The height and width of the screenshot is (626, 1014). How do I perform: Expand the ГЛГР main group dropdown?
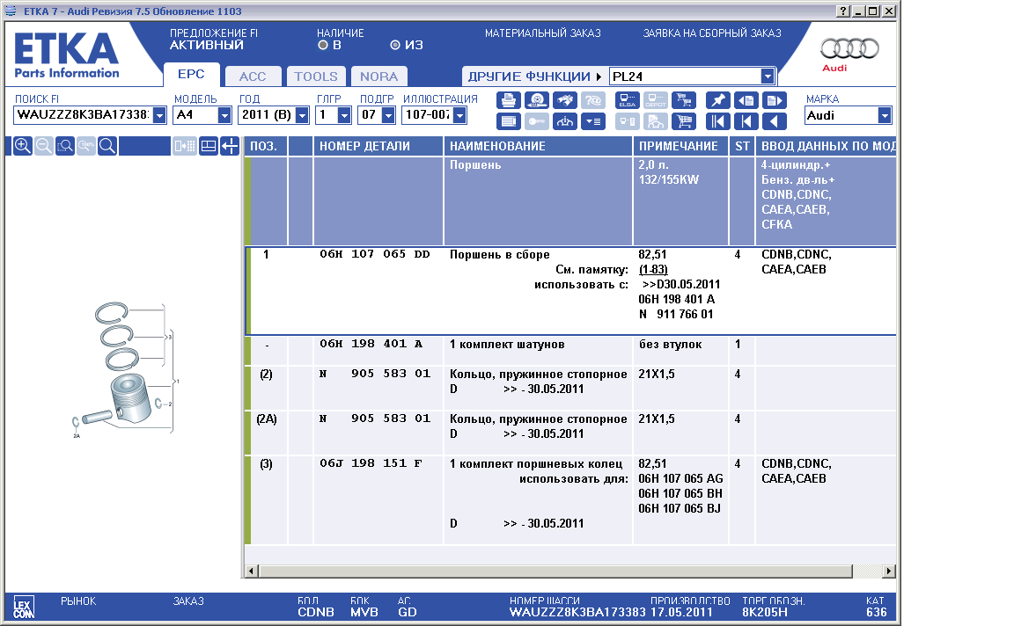pos(344,116)
